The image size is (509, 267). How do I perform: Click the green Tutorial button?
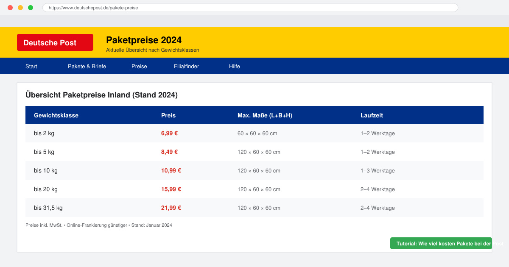[441, 243]
